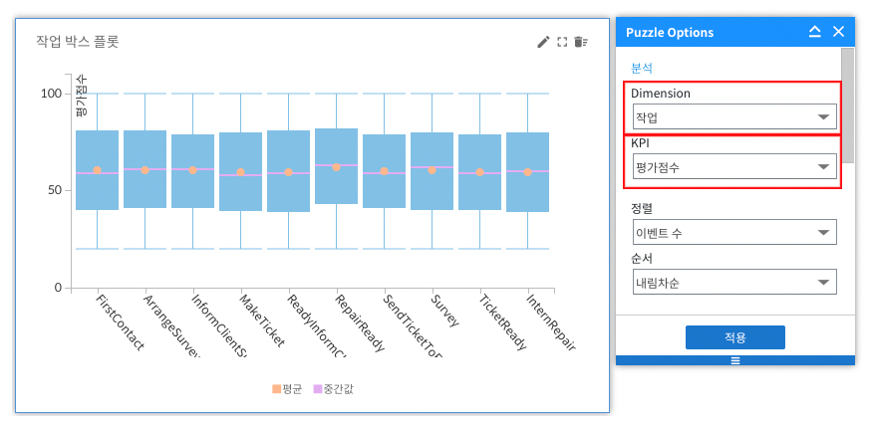Select the 분석 section tab

point(642,68)
